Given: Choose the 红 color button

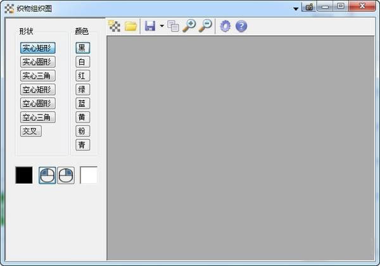Looking at the screenshot, I should tap(82, 75).
